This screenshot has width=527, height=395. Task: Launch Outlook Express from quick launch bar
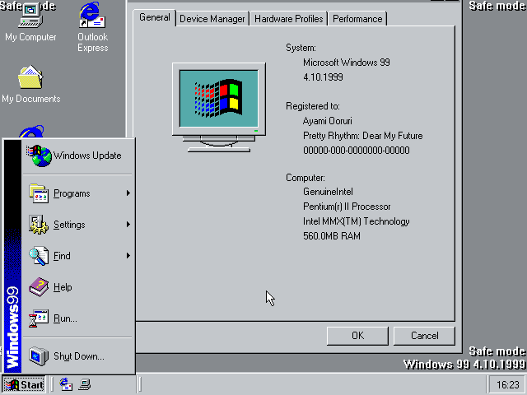point(66,384)
